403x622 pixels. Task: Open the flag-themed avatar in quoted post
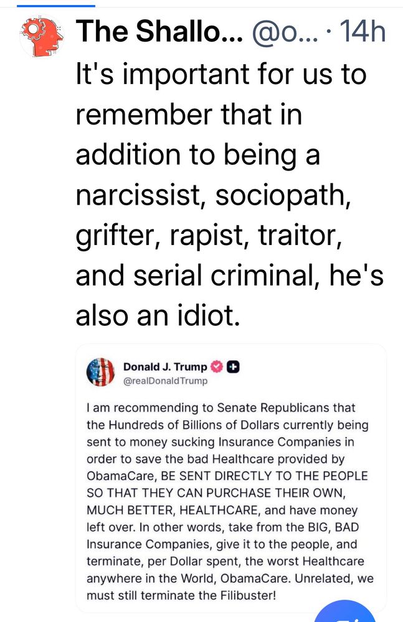[101, 373]
